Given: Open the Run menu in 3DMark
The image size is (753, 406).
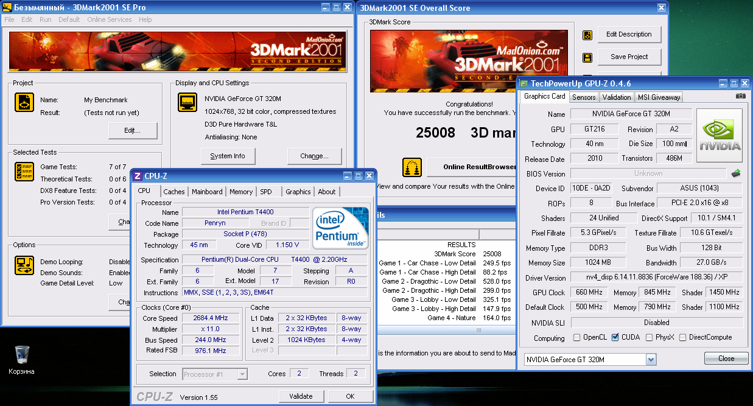Looking at the screenshot, I should tap(46, 19).
